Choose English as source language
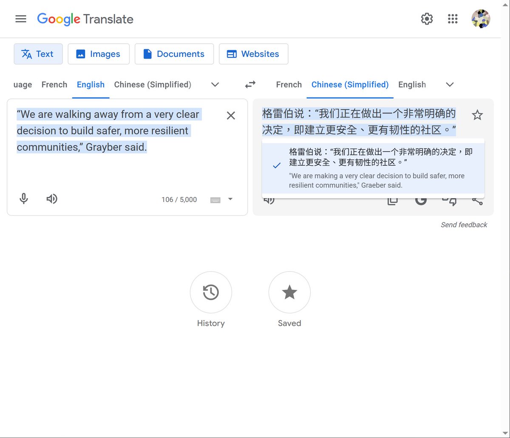 91,84
